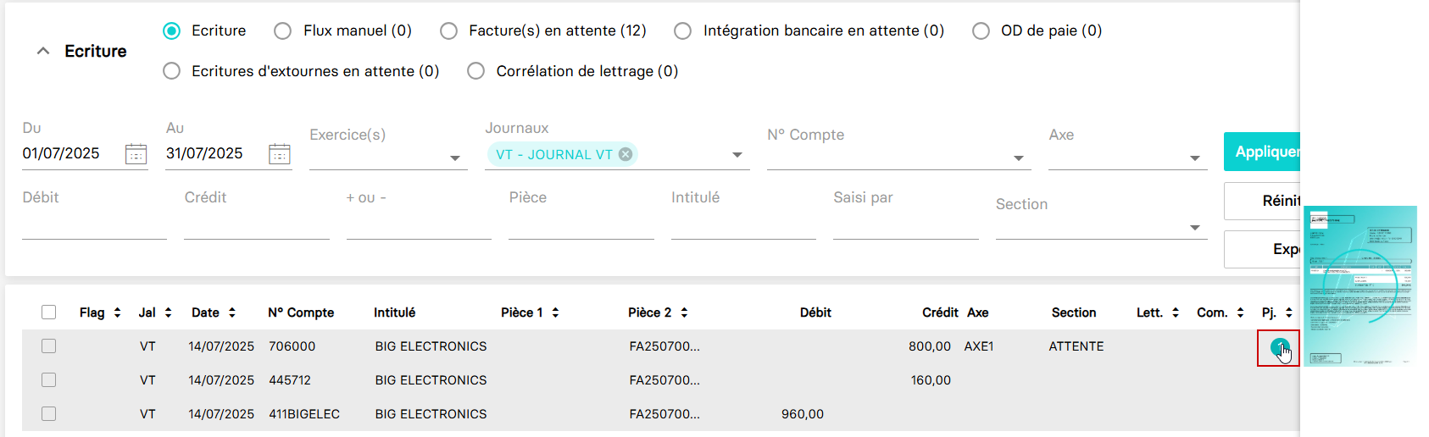Select Facture(s) en attente radio option
1429x437 pixels.
pos(448,31)
